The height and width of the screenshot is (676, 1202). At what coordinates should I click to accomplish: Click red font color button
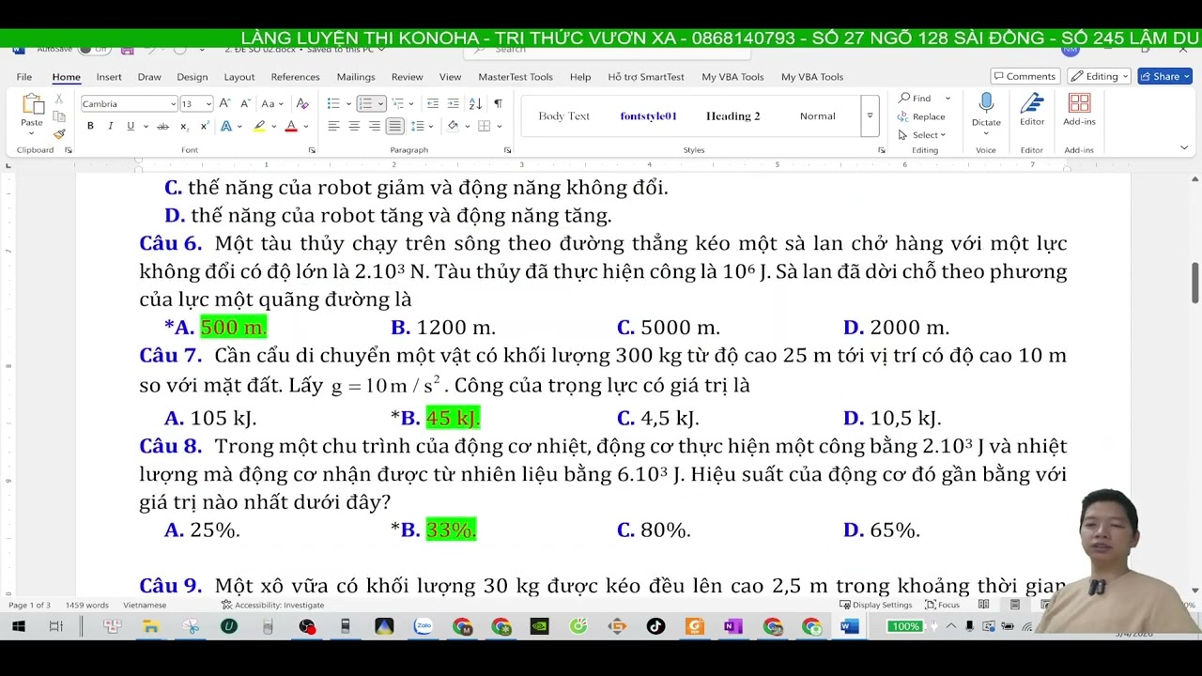290,127
